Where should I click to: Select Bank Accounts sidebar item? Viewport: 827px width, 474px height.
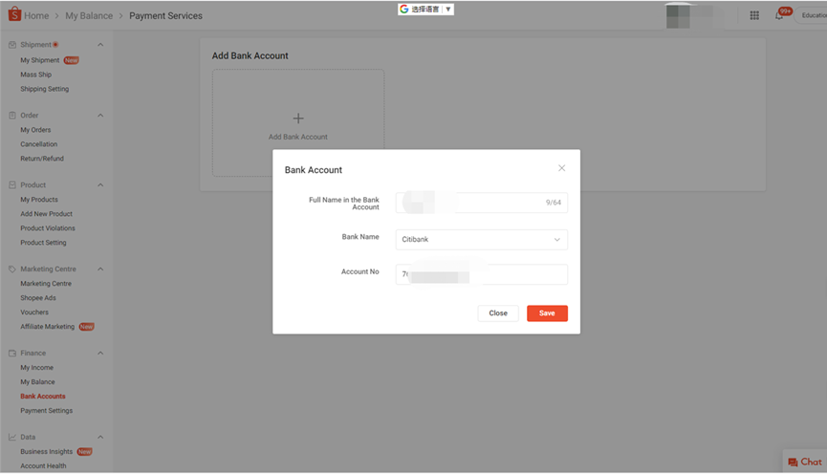point(43,396)
